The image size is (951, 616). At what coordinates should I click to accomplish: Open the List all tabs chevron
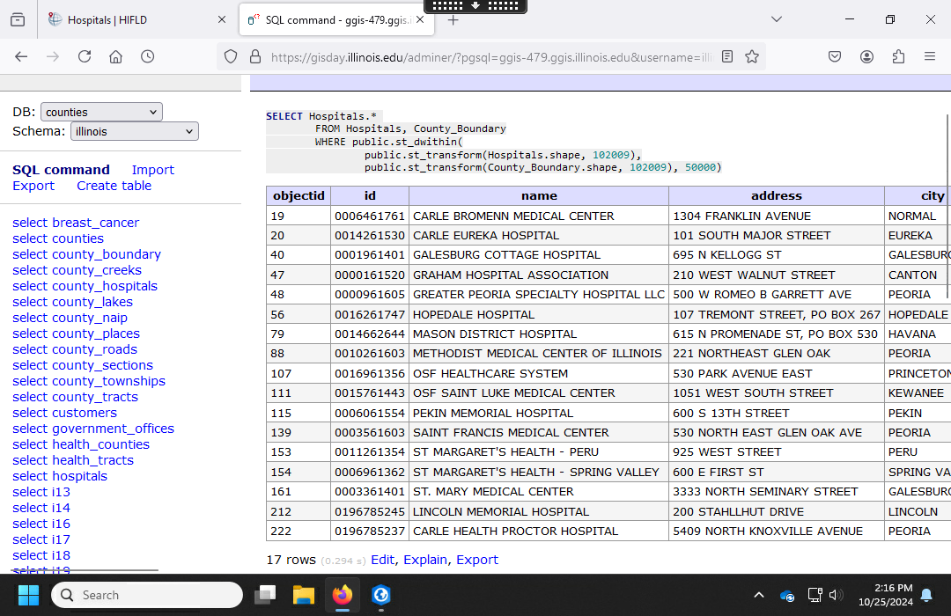click(x=776, y=19)
